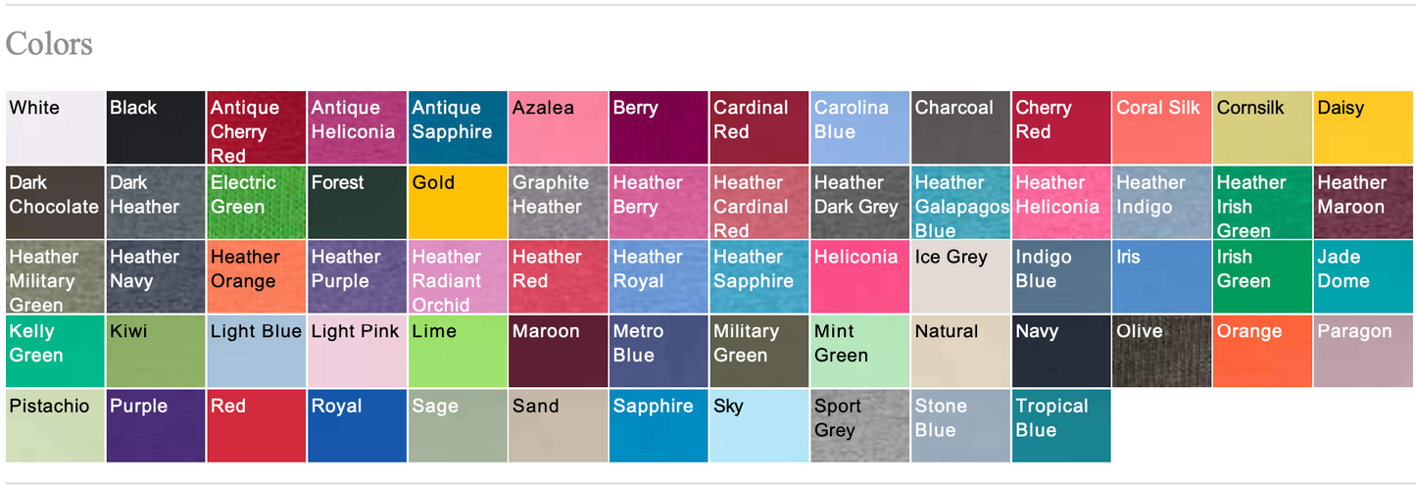The image size is (1416, 485).
Task: Click the Coral Silk swatch
Action: coord(1161,128)
